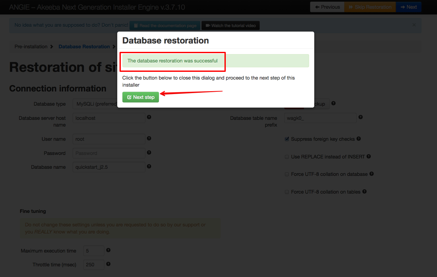Enable Use REPLACE instead of INSERT
The image size is (437, 277).
tap(286, 157)
